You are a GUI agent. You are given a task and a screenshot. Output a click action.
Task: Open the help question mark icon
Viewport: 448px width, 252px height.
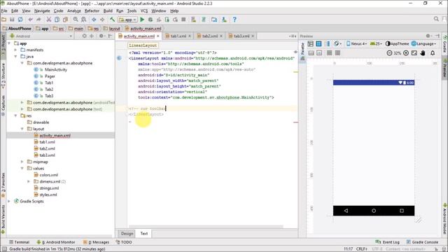(x=234, y=20)
